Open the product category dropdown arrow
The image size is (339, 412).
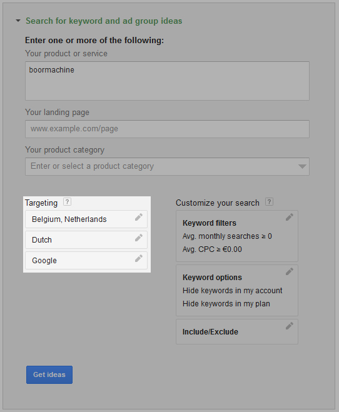click(302, 166)
